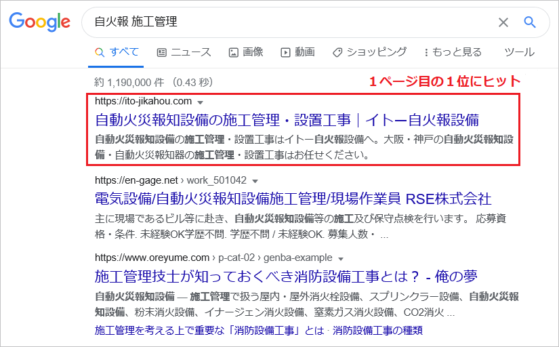Click the blue magnifier search icon
The image size is (559, 347).
pos(530,22)
